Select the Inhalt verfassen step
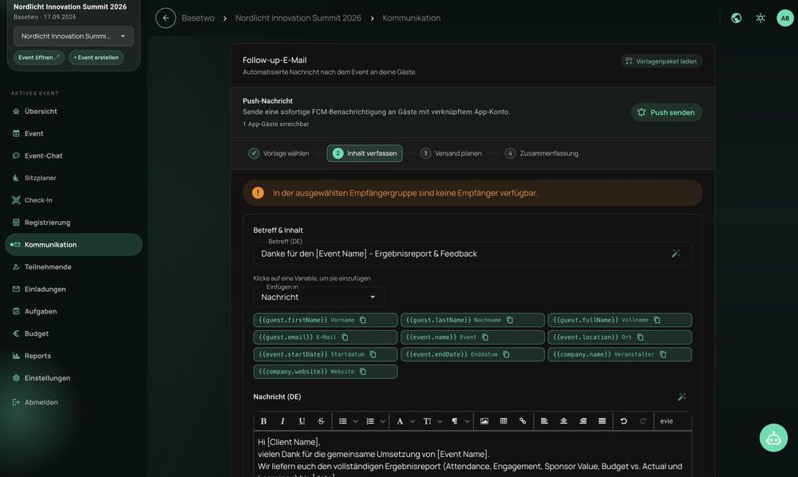 365,153
